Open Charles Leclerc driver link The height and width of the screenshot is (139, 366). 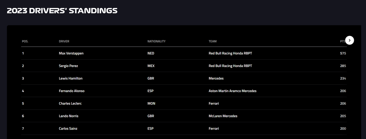(70, 103)
